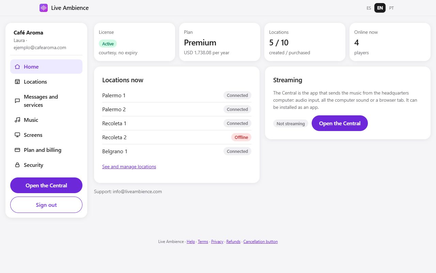Click the Active license badge
Screen dimensions: 436x273
tap(108, 44)
